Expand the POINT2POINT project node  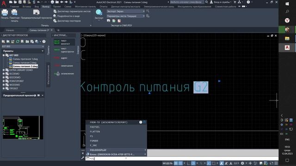coord(4,81)
